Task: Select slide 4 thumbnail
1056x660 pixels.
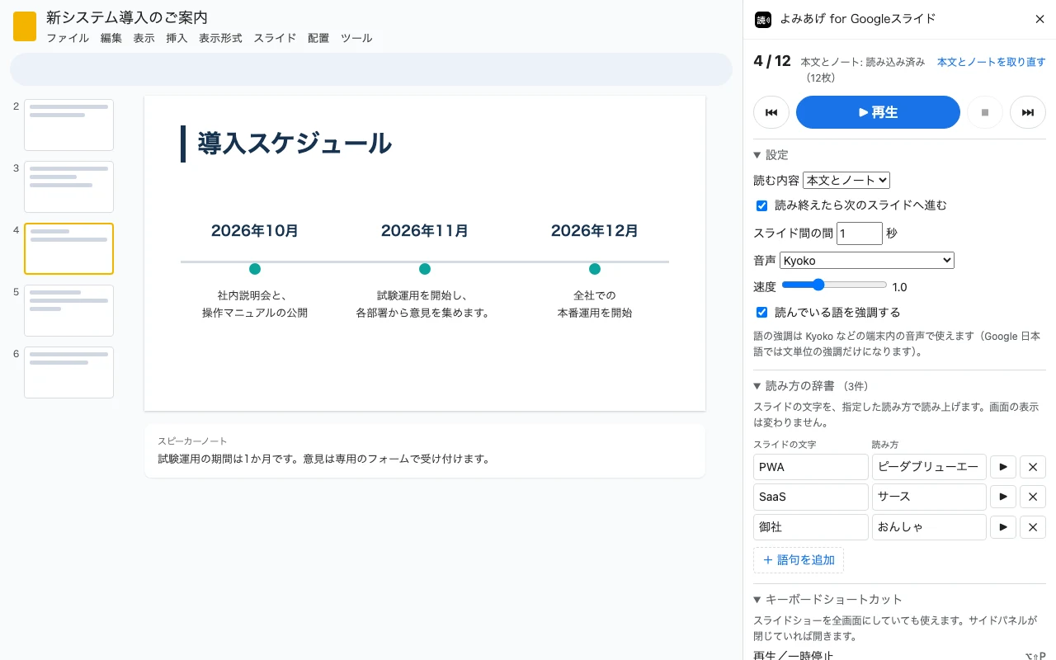Action: (68, 248)
